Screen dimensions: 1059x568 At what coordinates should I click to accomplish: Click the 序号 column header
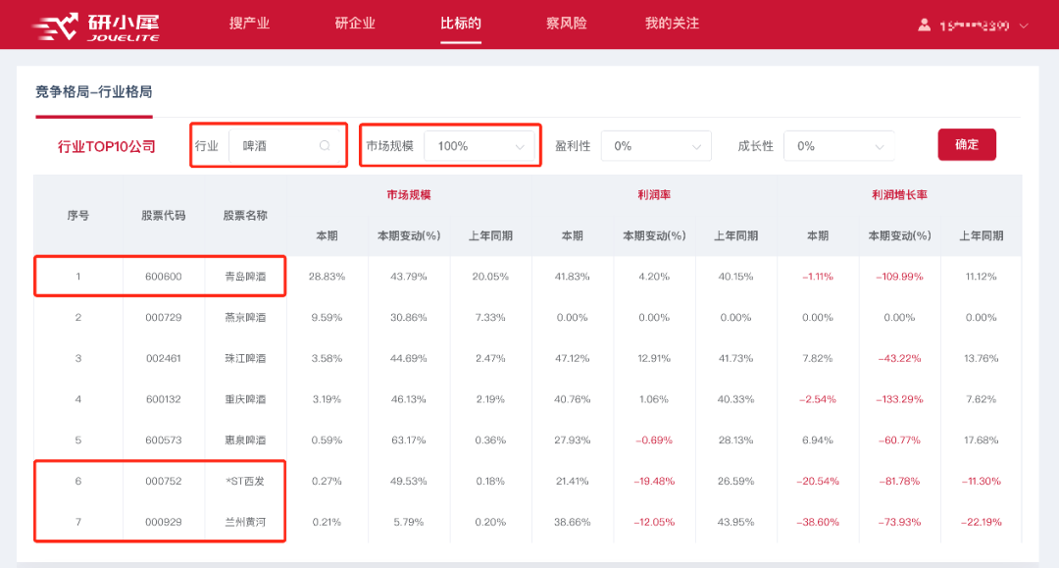pos(77,216)
